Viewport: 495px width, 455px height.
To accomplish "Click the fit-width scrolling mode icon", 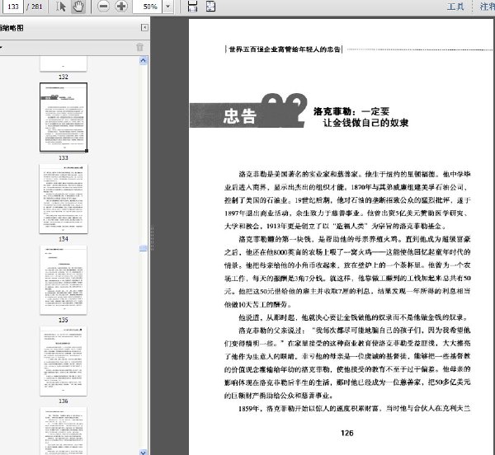I will coord(192,7).
